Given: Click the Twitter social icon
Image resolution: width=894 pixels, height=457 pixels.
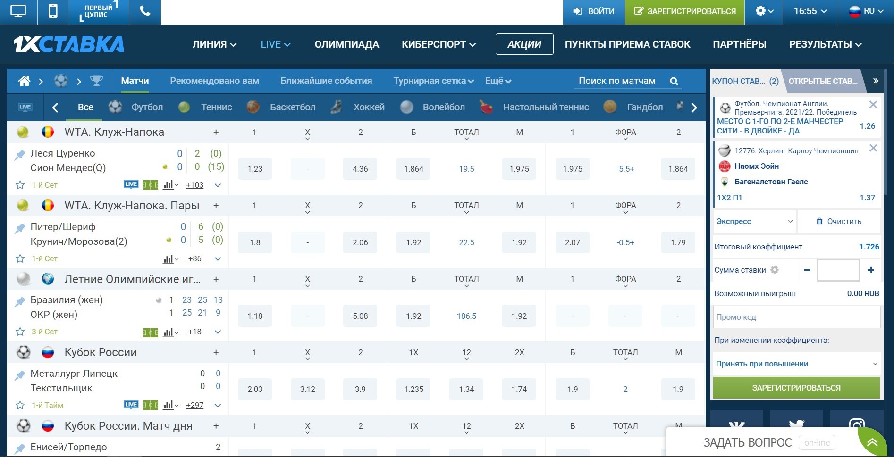Looking at the screenshot, I should pos(797,424).
